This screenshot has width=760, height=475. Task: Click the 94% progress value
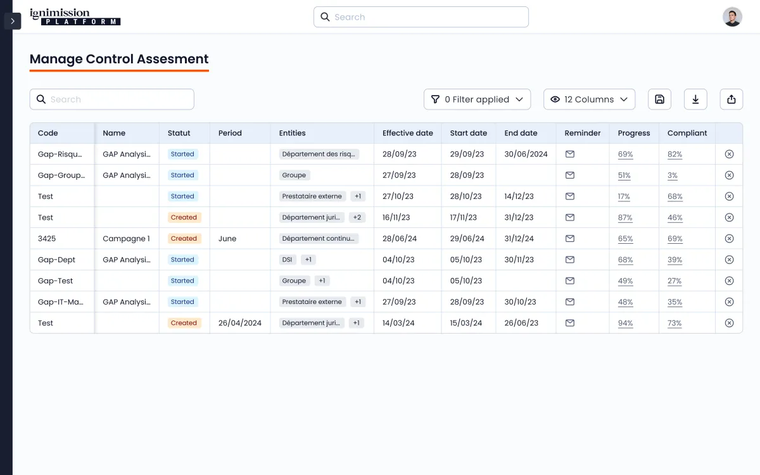[x=625, y=323]
